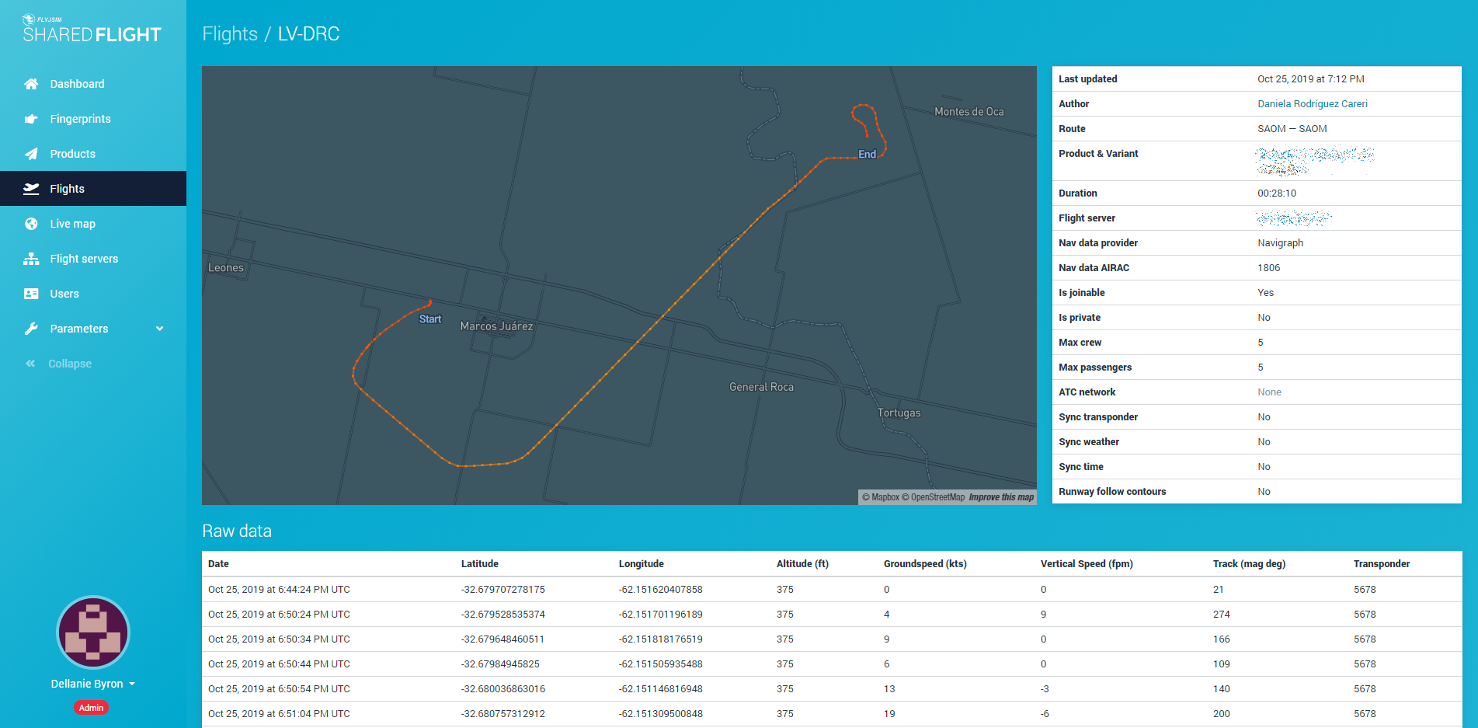Click the 6:44:24 PM UTC row date
Image resolution: width=1478 pixels, height=728 pixels.
click(x=279, y=590)
